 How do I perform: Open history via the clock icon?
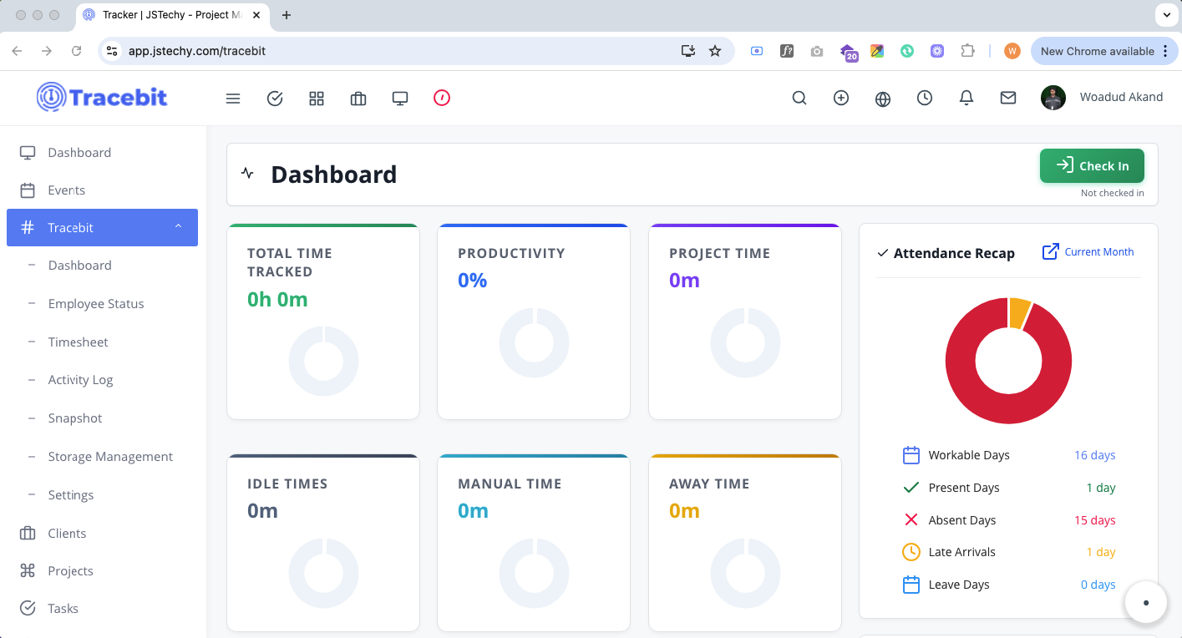tap(924, 98)
